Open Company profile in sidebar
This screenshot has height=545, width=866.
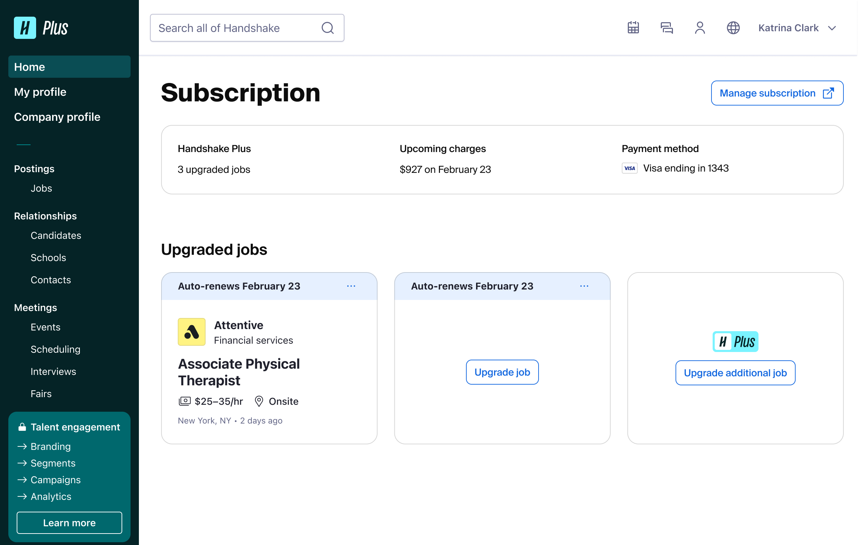(57, 117)
